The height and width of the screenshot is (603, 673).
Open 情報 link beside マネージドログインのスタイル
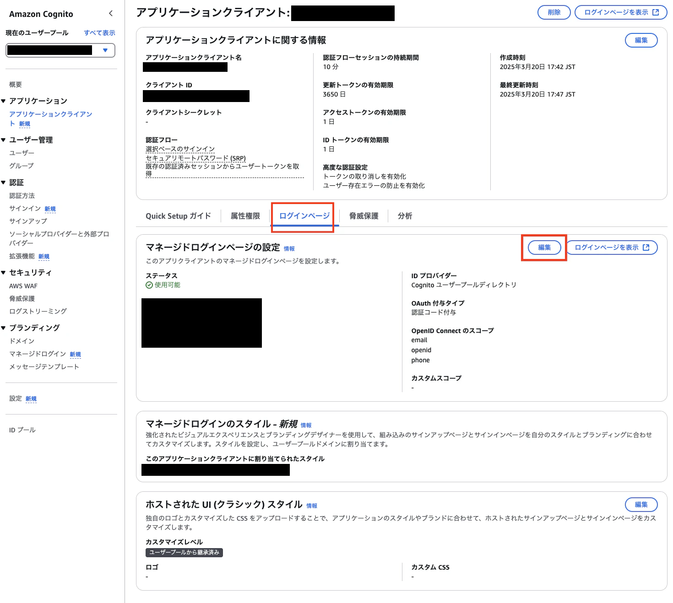pyautogui.click(x=306, y=425)
